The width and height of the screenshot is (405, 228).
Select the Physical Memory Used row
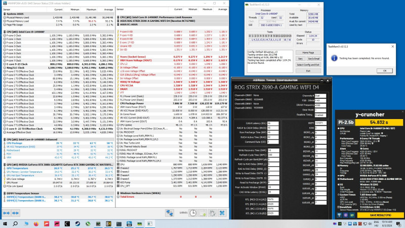coord(58,18)
